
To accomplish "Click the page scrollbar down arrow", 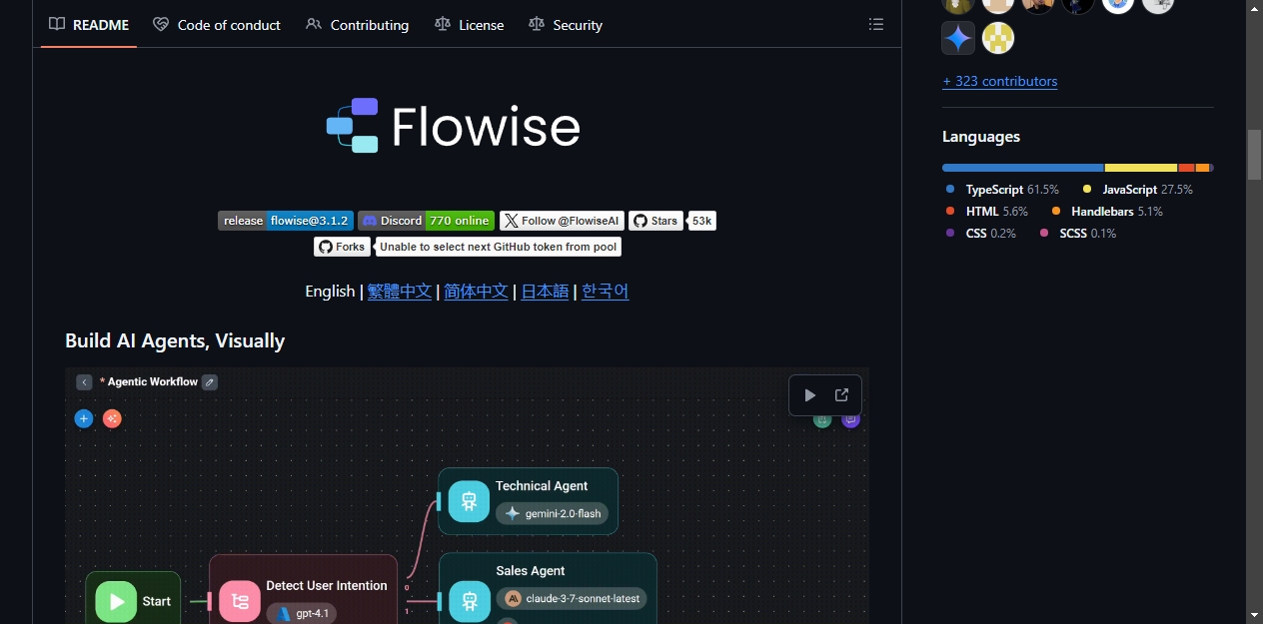I will [x=1254, y=615].
